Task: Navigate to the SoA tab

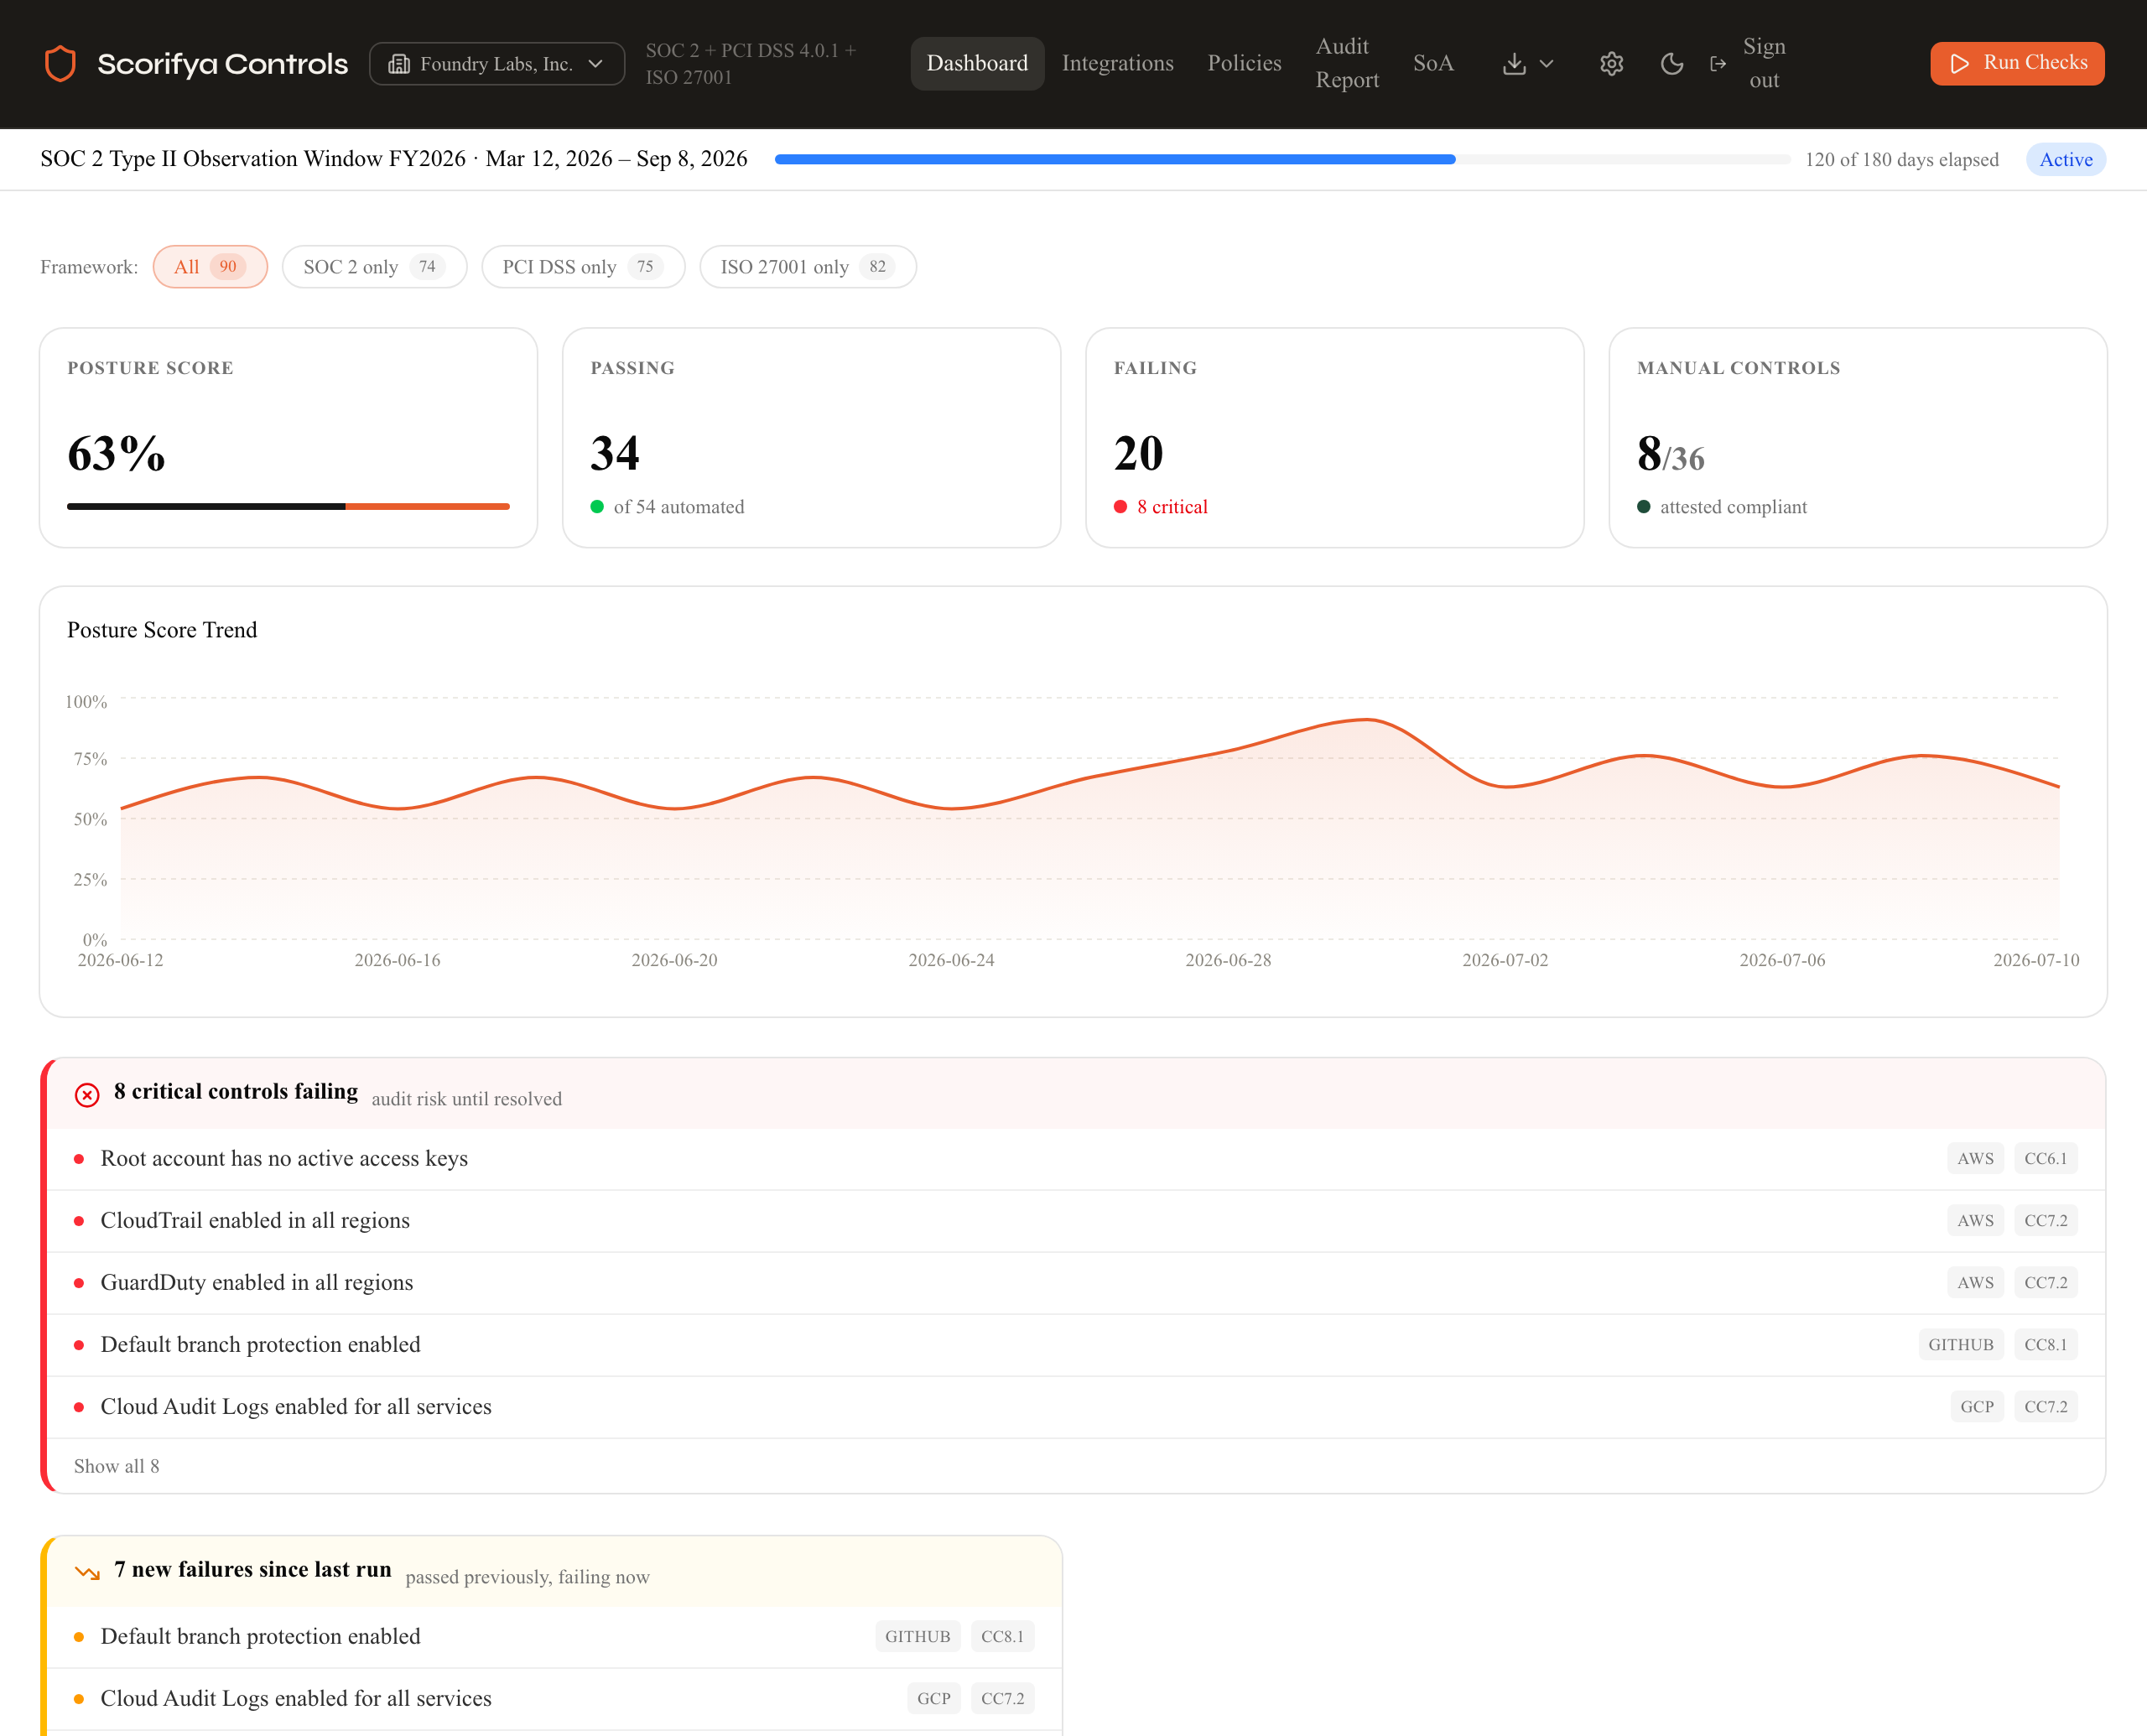Action: pyautogui.click(x=1433, y=64)
